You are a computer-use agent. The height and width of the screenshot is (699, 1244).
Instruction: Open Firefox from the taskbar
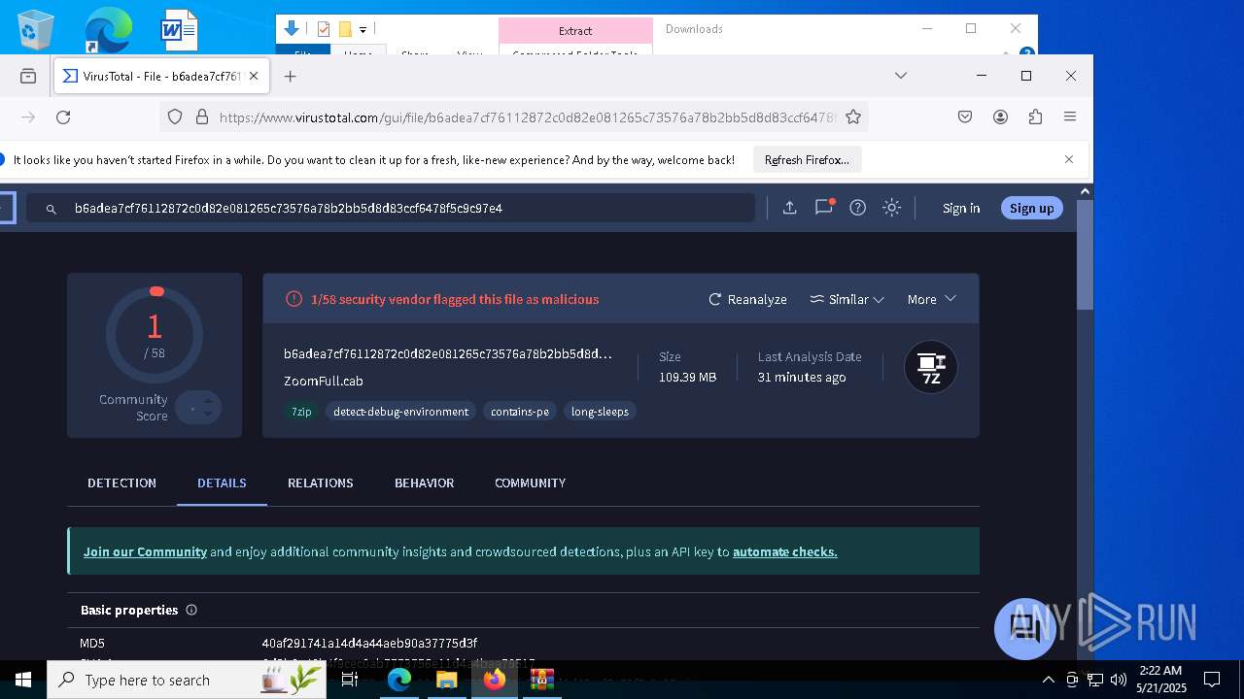point(494,680)
